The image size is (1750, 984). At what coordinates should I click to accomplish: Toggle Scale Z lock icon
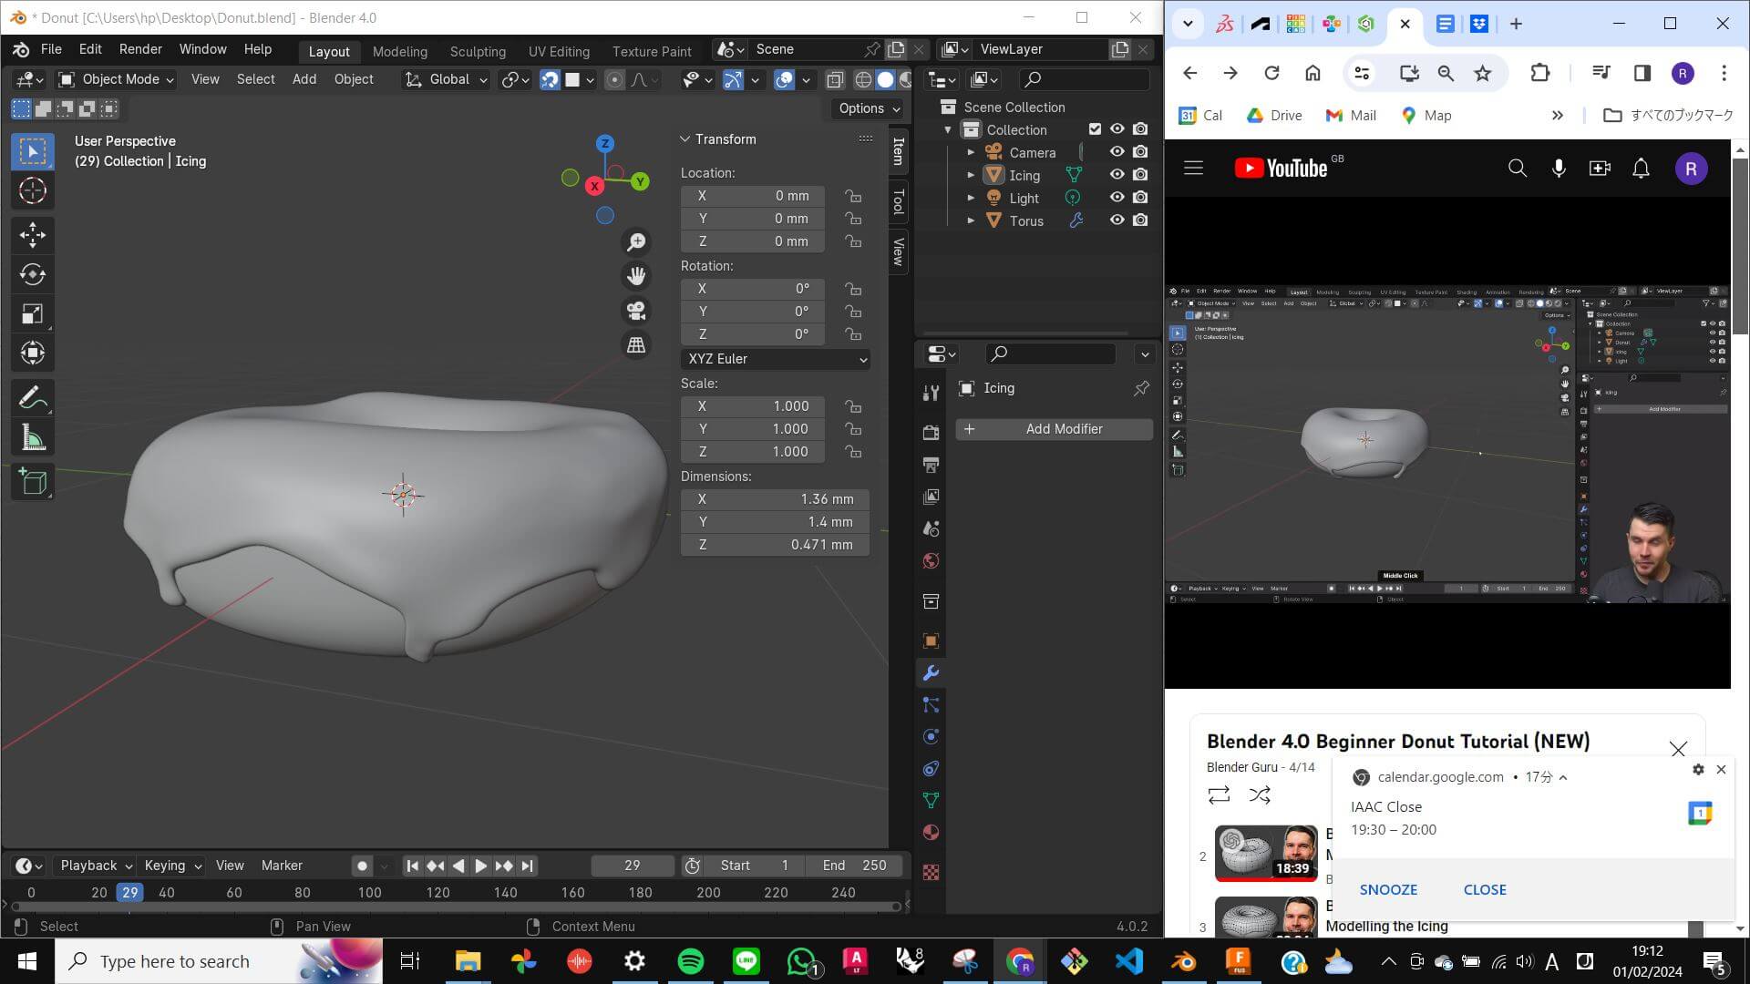pyautogui.click(x=852, y=452)
